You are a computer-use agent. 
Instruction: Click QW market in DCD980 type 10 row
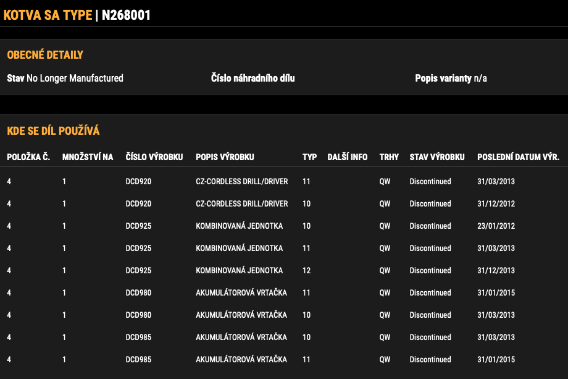point(385,315)
